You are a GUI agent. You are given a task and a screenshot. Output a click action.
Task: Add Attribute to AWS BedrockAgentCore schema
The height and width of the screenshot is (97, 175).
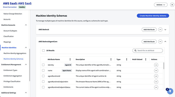pos(149,42)
